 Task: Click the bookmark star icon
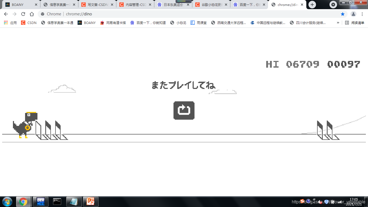coord(343,14)
